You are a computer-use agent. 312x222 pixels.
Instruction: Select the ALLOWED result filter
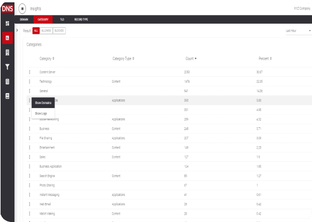click(46, 31)
